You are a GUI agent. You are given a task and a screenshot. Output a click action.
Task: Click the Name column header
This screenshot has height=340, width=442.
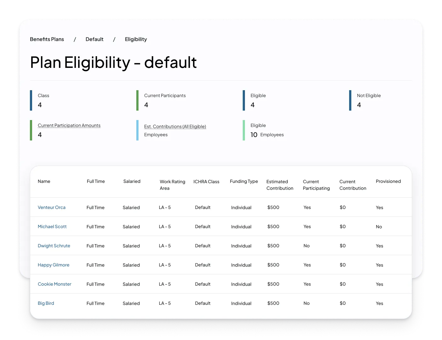pyautogui.click(x=44, y=181)
